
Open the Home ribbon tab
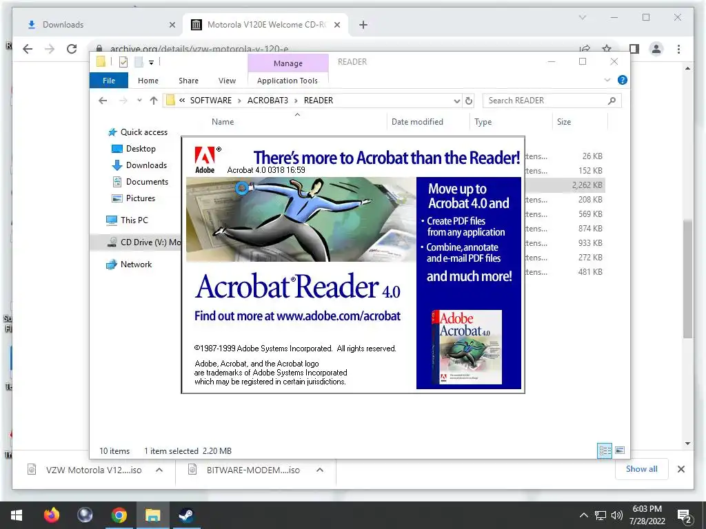148,81
